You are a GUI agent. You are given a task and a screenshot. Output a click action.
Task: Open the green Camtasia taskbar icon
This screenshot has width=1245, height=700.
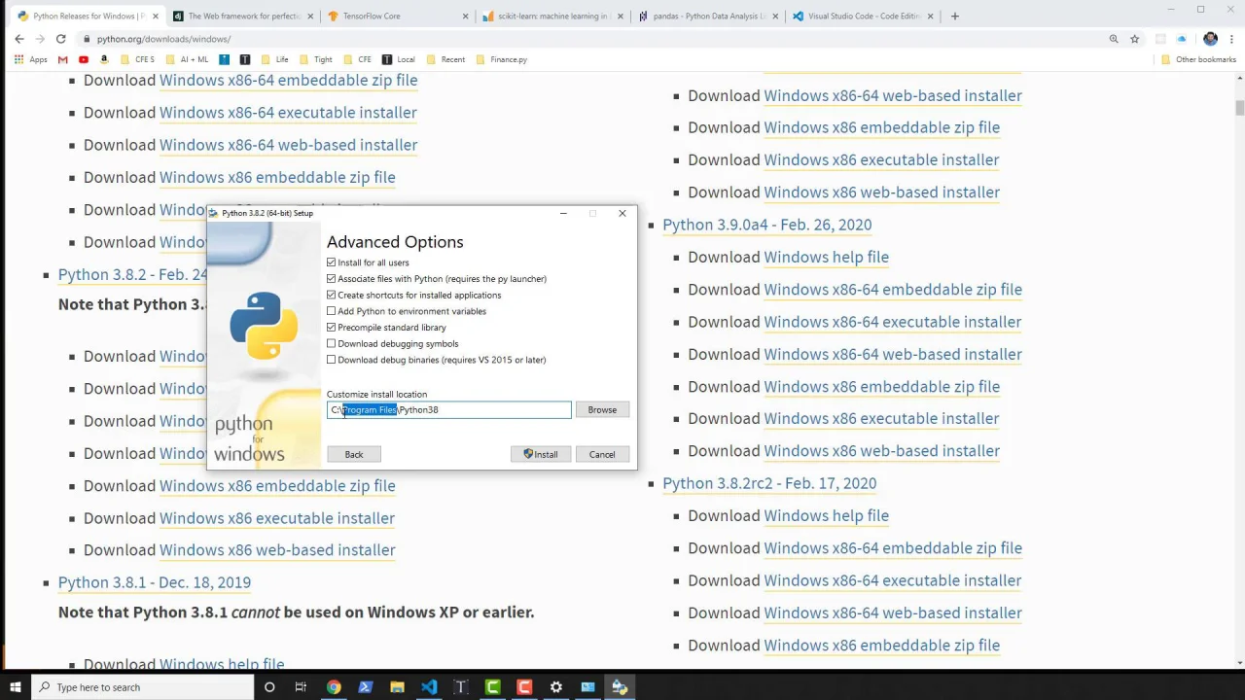click(492, 687)
